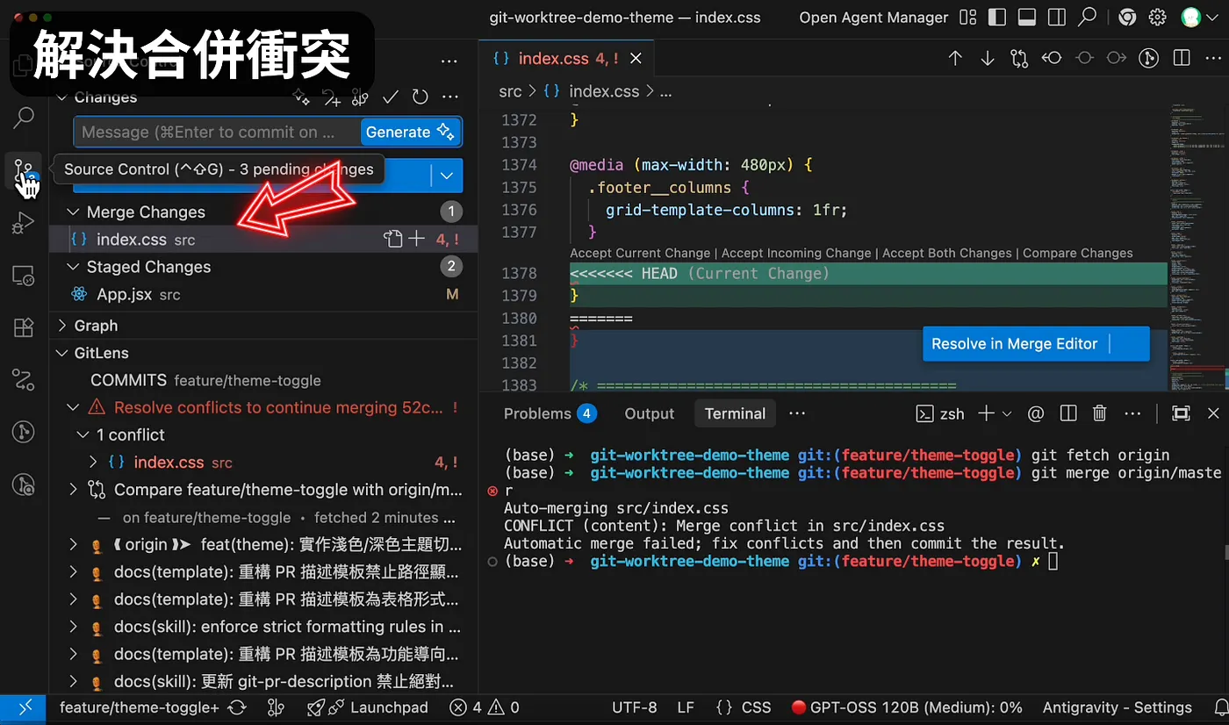Click the editor minimap code overview
1229x725 pixels.
(x=1198, y=246)
